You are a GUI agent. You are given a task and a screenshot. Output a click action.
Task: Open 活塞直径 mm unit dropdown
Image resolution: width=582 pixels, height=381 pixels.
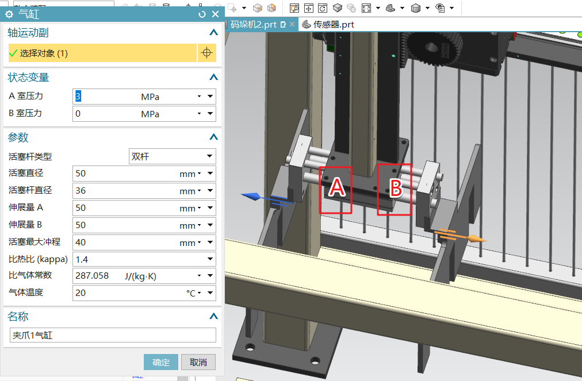(x=200, y=173)
